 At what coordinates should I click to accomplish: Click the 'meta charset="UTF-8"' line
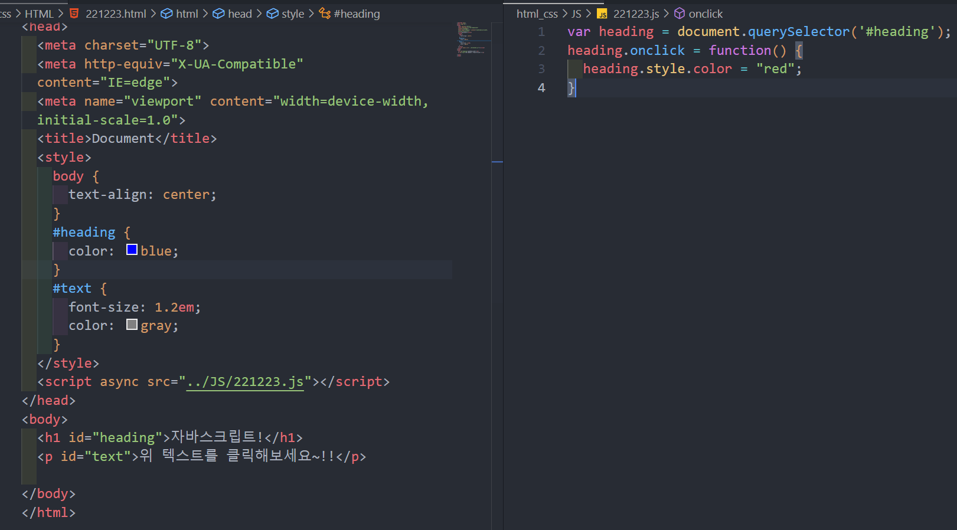(x=123, y=45)
